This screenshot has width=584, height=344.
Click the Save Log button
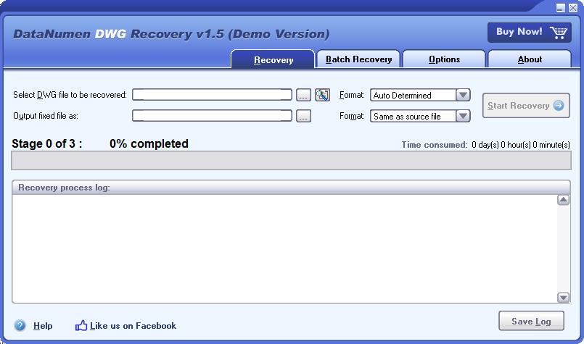pos(531,322)
